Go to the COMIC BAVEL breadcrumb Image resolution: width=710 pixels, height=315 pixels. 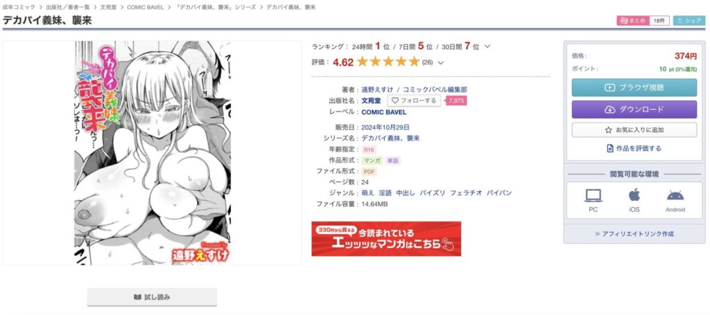[x=146, y=7]
